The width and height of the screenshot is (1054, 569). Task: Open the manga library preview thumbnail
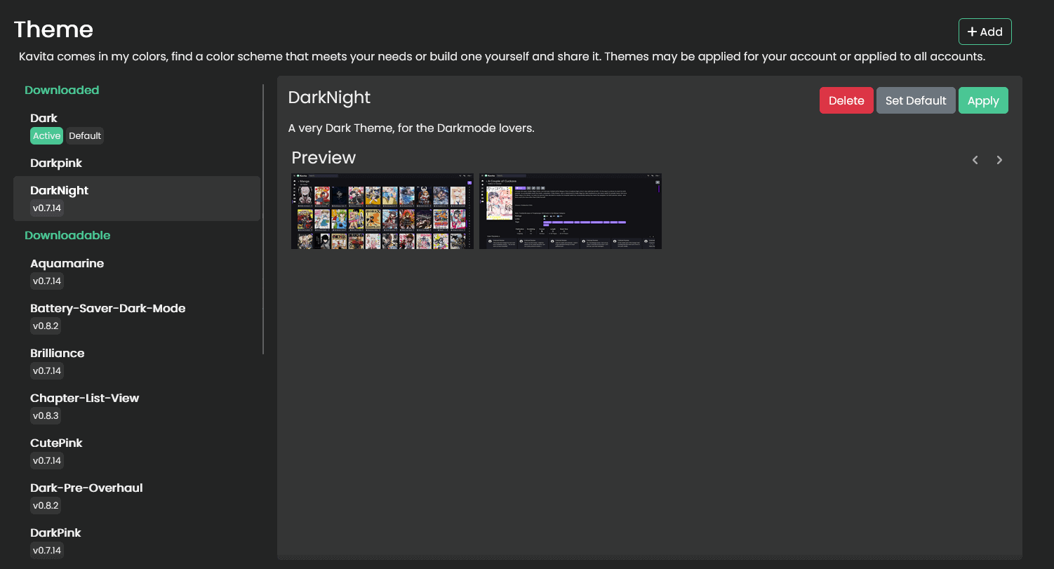[x=382, y=211]
